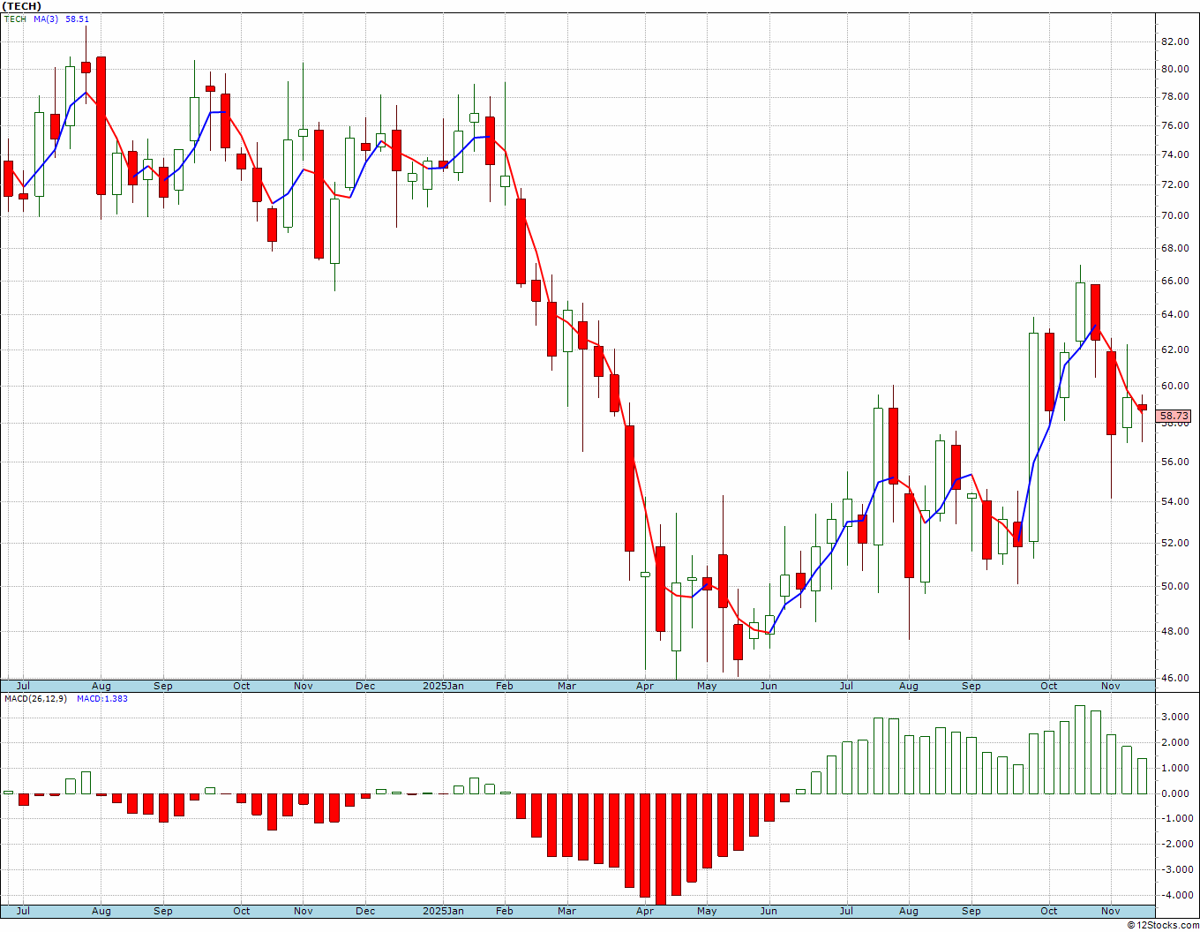The image size is (1200, 932).
Task: Select the MA(3) value 58.51
Action: pyautogui.click(x=77, y=19)
